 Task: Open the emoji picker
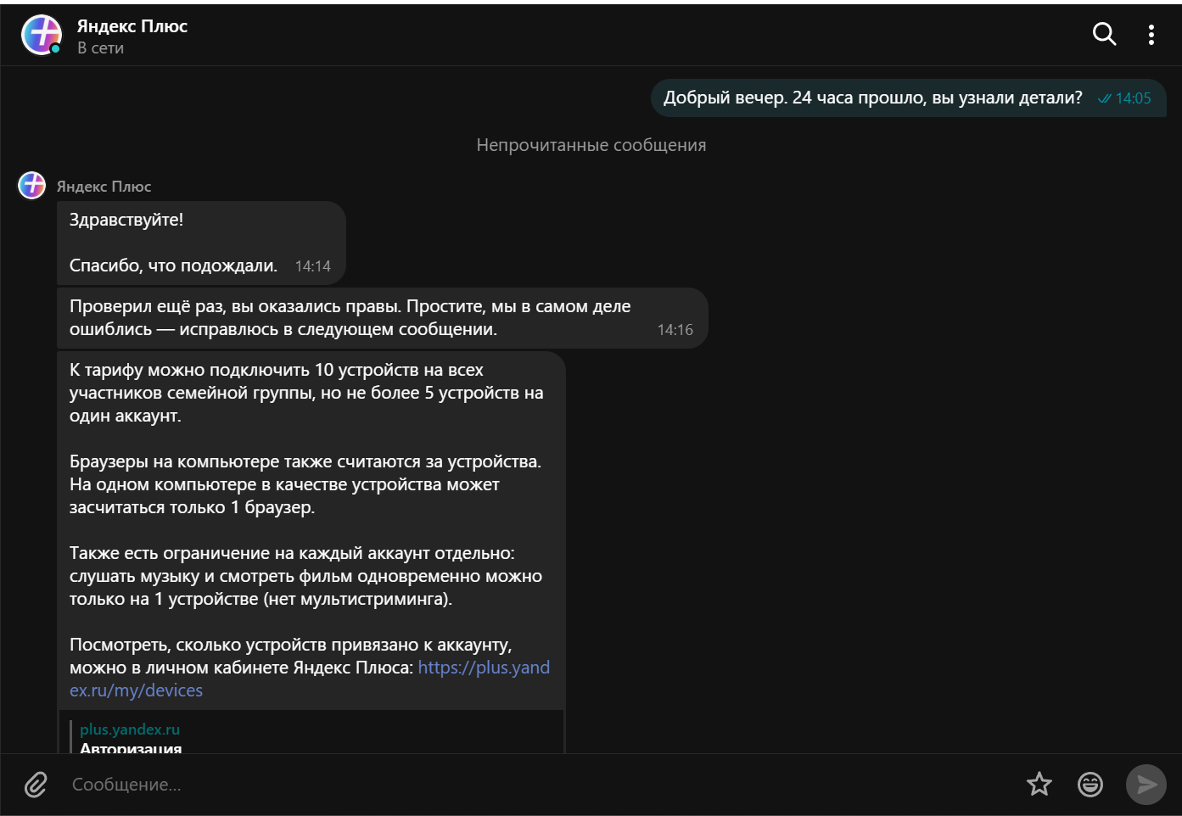pyautogui.click(x=1090, y=785)
